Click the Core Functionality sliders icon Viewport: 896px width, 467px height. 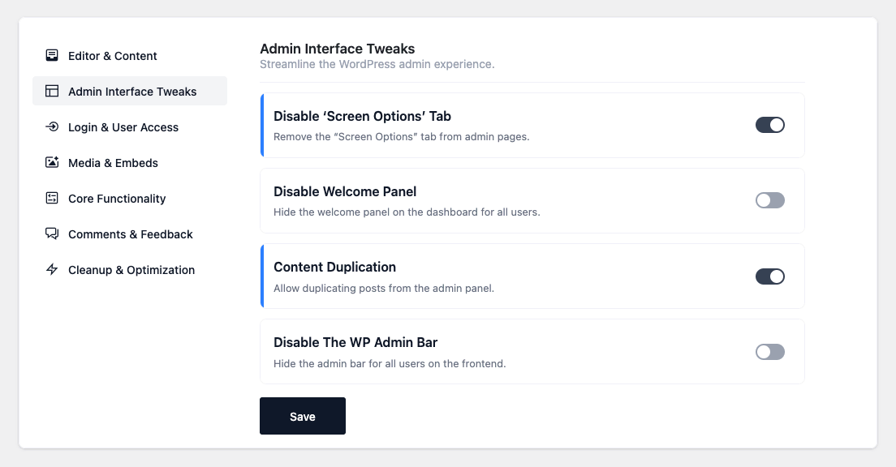[x=52, y=199]
